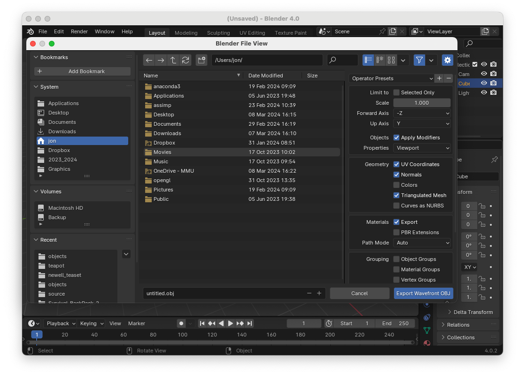Click Export Wavefront OBJ button
Image resolution: width=519 pixels, height=375 pixels.
click(x=423, y=293)
